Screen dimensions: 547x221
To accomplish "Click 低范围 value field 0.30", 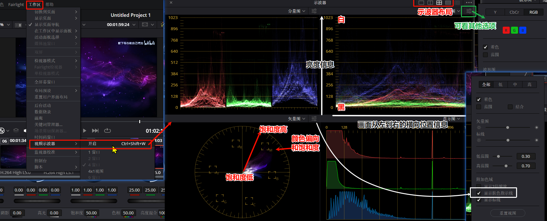I will pos(526,156).
